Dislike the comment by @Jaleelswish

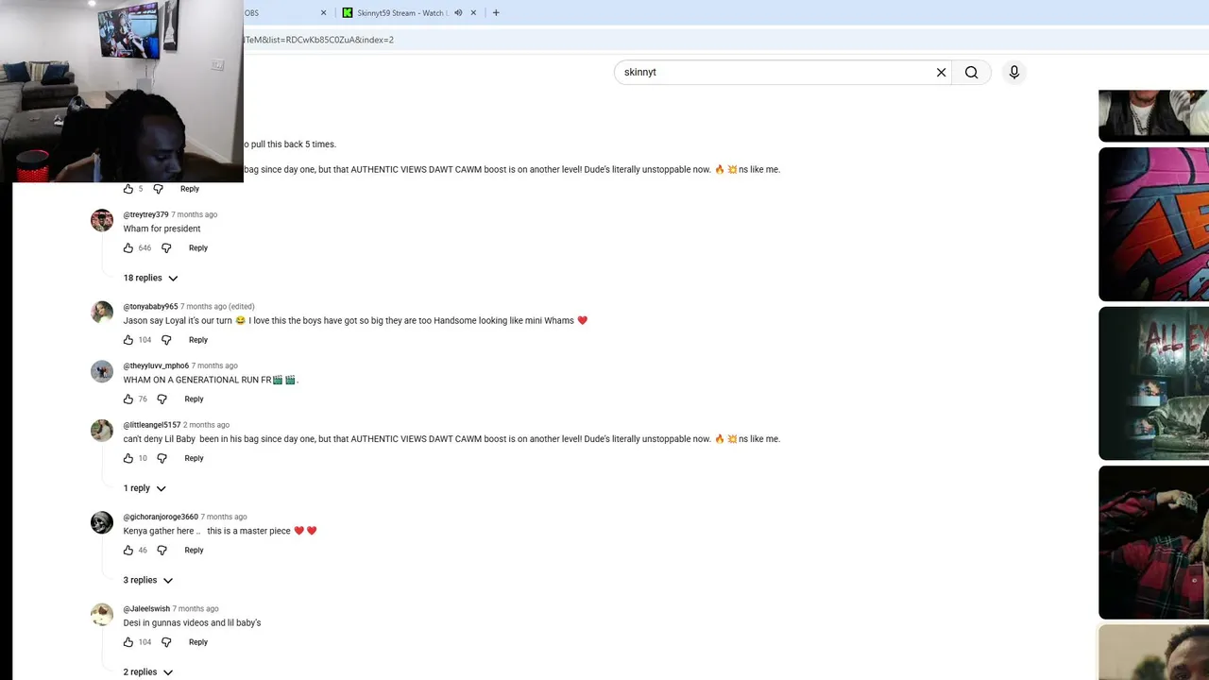pos(166,642)
